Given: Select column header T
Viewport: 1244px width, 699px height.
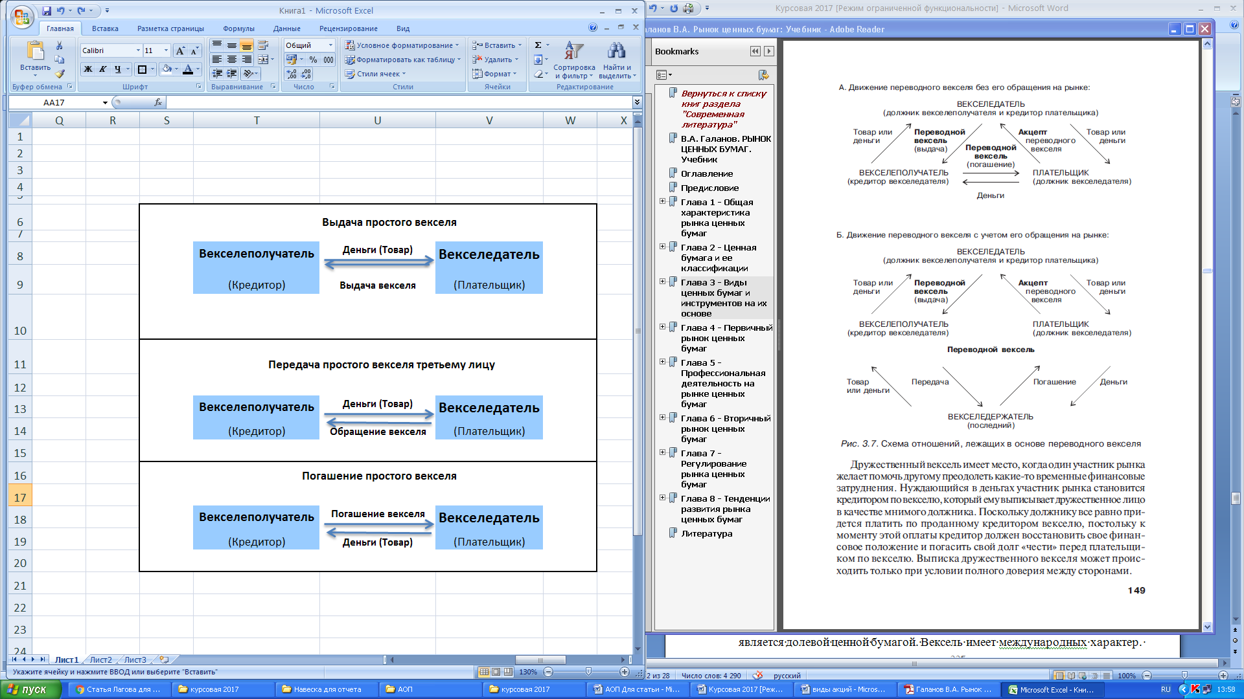Looking at the screenshot, I should pos(257,120).
